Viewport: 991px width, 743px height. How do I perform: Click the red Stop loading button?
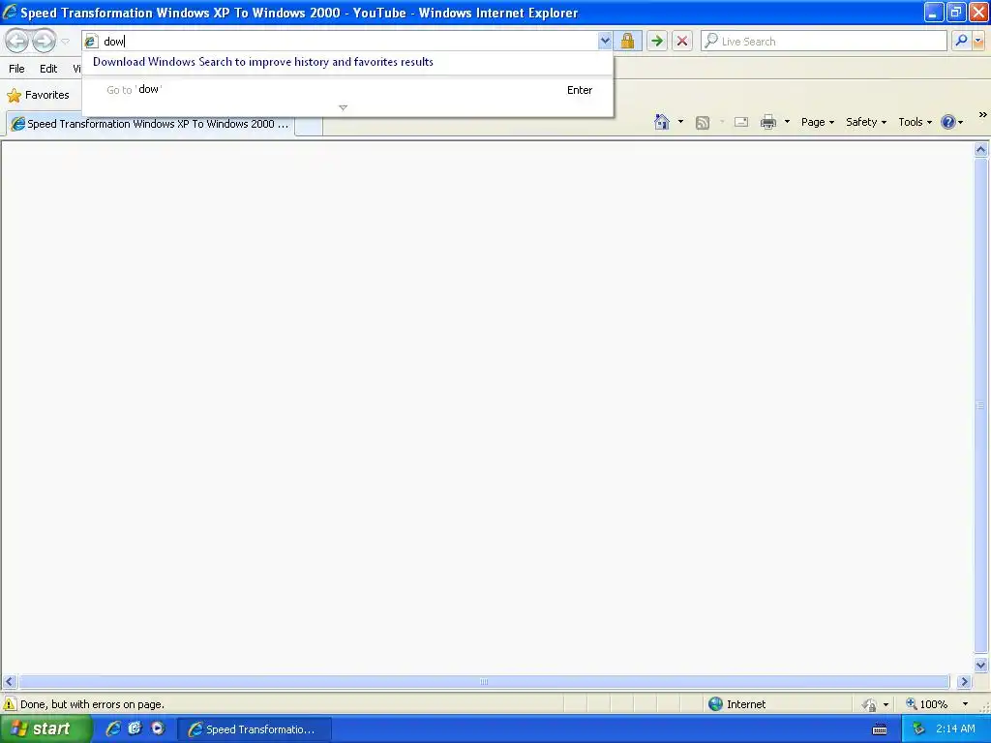(682, 41)
